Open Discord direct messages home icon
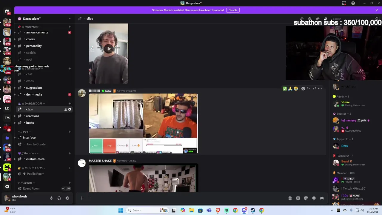Image resolution: width=382 pixels, height=215 pixels. [x=7, y=11]
